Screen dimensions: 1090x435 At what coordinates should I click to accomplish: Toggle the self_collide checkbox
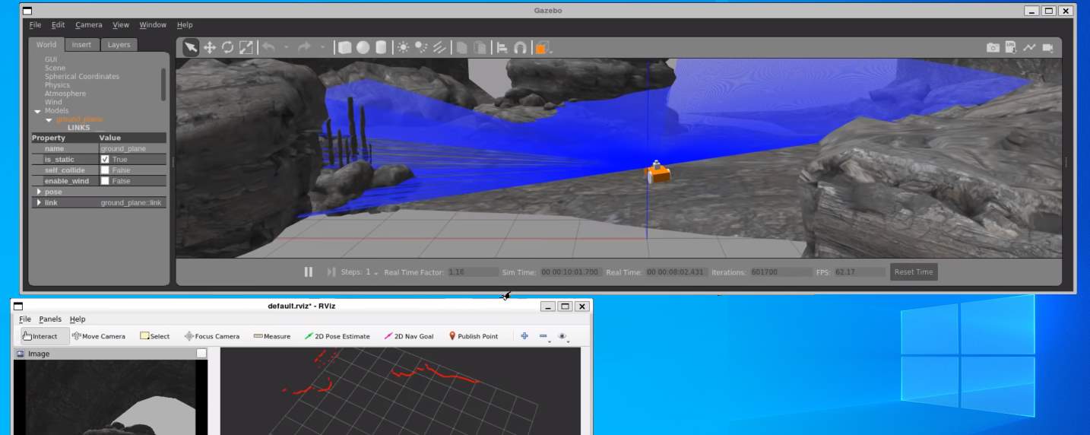tap(105, 170)
